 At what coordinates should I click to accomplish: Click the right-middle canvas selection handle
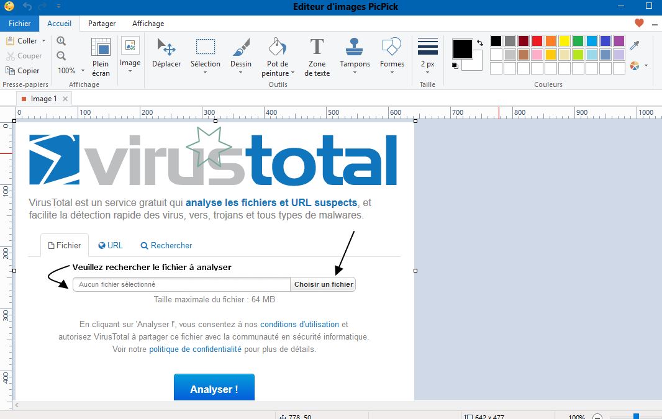coord(415,271)
